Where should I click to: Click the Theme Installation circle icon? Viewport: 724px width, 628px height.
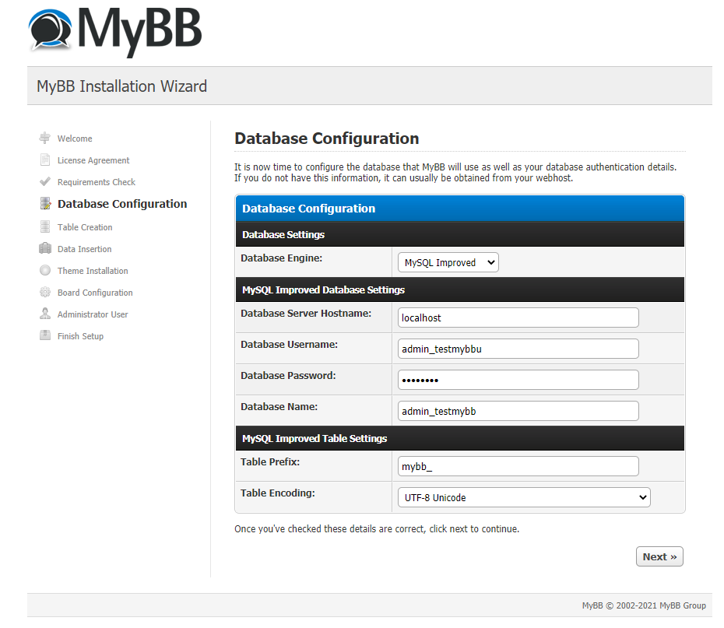click(x=45, y=270)
